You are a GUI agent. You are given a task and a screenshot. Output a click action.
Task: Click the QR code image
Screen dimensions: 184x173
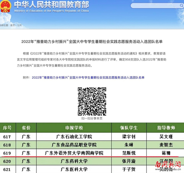(92, 101)
